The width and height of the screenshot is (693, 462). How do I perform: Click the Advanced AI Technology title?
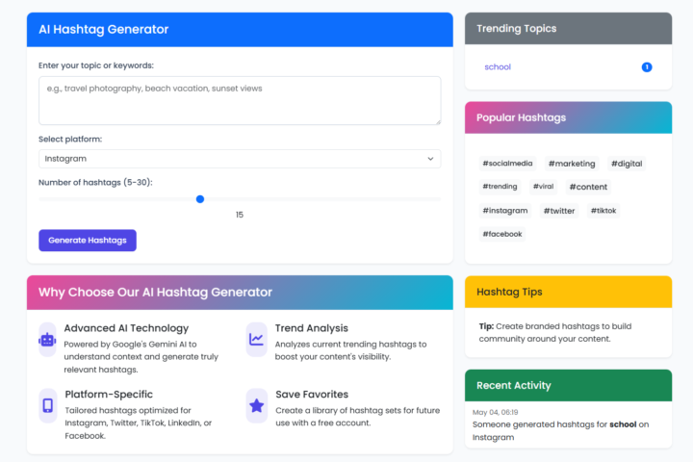126,328
